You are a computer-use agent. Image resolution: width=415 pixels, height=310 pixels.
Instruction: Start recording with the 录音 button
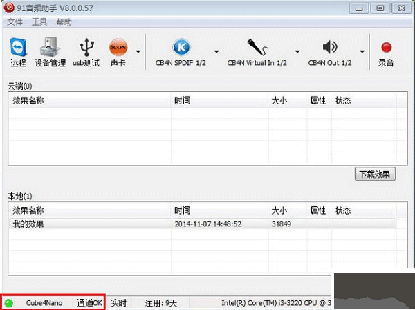(386, 54)
